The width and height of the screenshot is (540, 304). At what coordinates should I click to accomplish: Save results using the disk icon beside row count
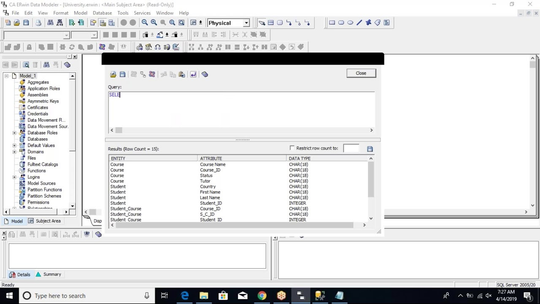pyautogui.click(x=370, y=149)
